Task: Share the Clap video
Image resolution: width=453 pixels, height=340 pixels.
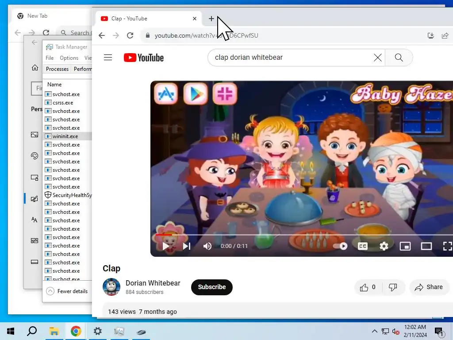Action: (429, 287)
